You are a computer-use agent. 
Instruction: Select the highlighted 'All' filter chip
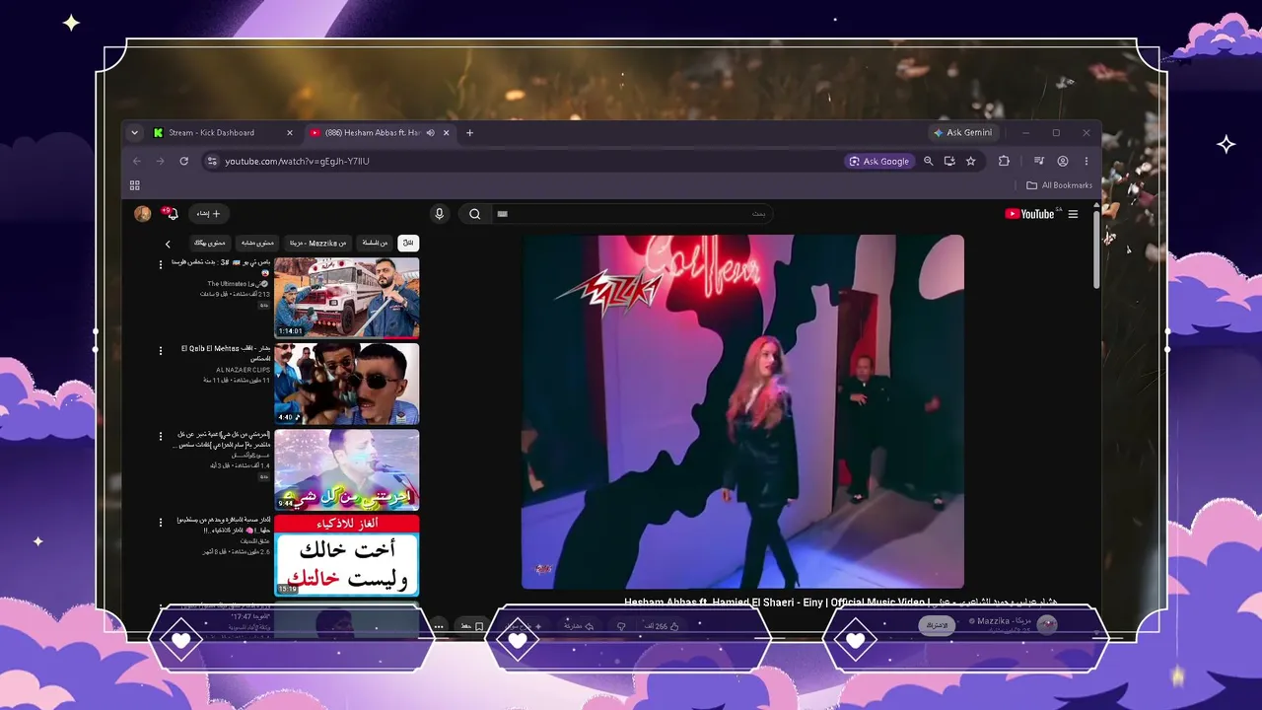408,243
